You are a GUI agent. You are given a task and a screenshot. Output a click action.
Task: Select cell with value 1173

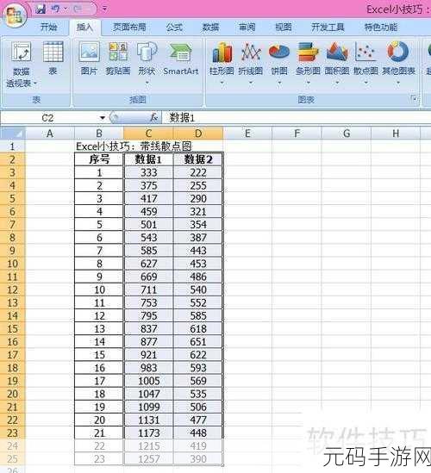click(x=148, y=433)
